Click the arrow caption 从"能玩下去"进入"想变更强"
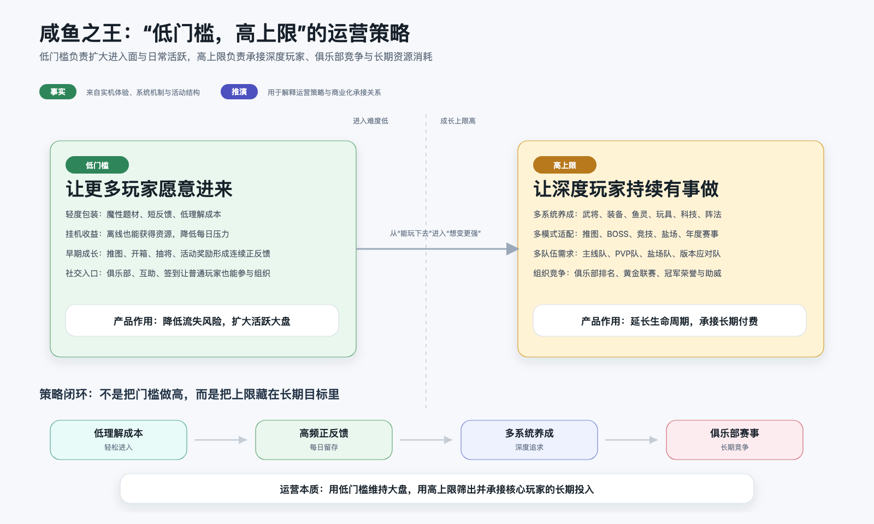 [x=435, y=234]
